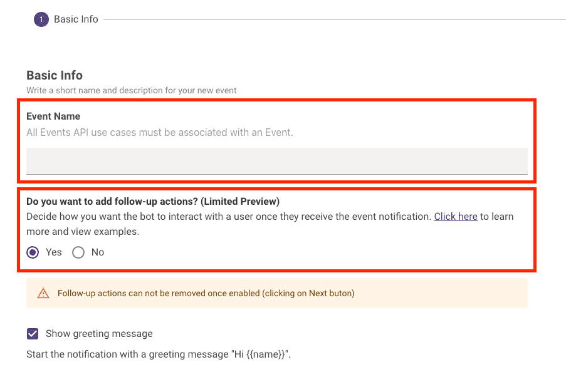
Task: Click the follow-up actions question heading
Action: (153, 201)
